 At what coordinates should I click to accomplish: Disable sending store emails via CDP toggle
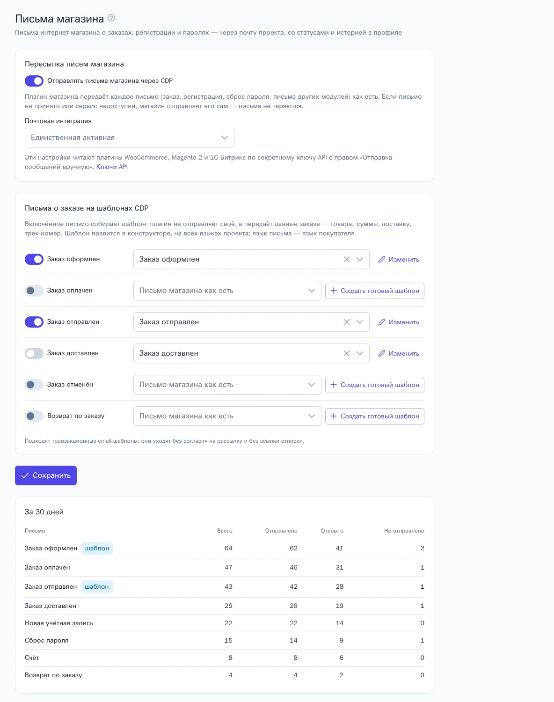click(34, 81)
